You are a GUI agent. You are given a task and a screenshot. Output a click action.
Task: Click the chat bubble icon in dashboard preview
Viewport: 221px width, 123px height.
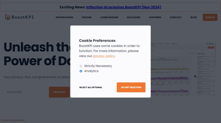(207, 44)
